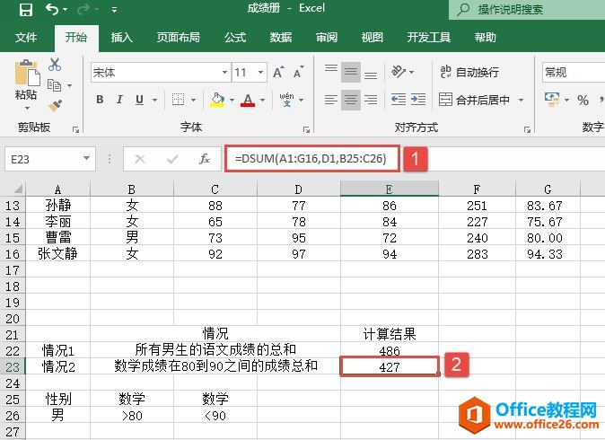Open the Underline style dropdown arrow
The width and height of the screenshot is (605, 440).
click(x=154, y=100)
